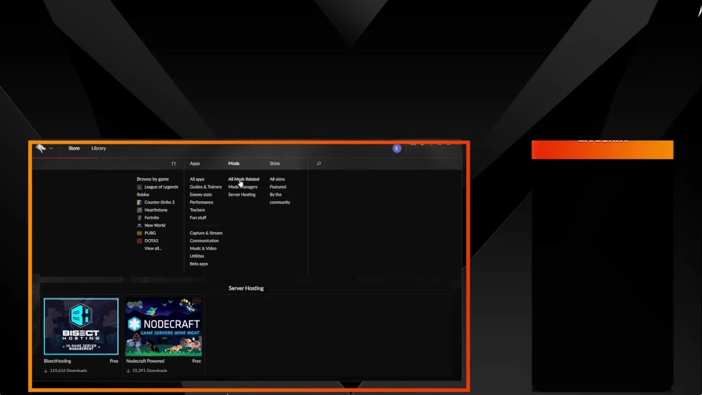Image resolution: width=702 pixels, height=395 pixels.
Task: Select Featured skins option
Action: click(x=278, y=187)
